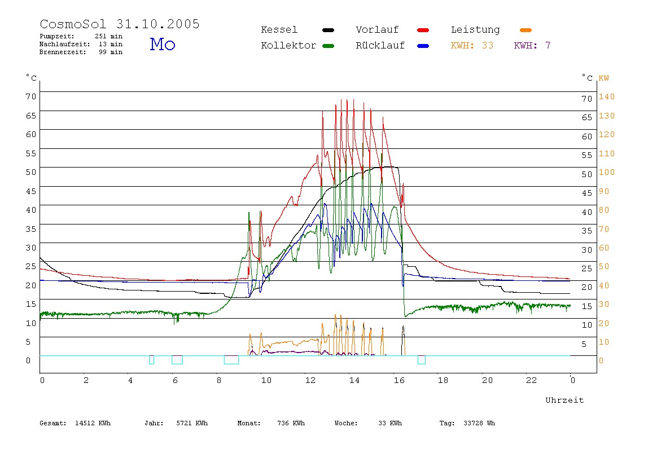Click the "Vorlauf" legend label
Viewport: 648px width, 458px height.
click(x=377, y=30)
